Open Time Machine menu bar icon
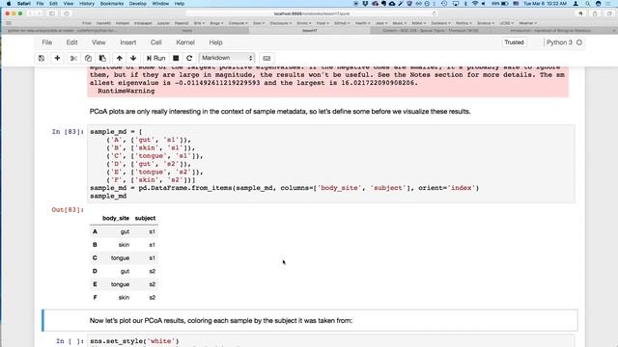The height and width of the screenshot is (347, 618). (444, 4)
